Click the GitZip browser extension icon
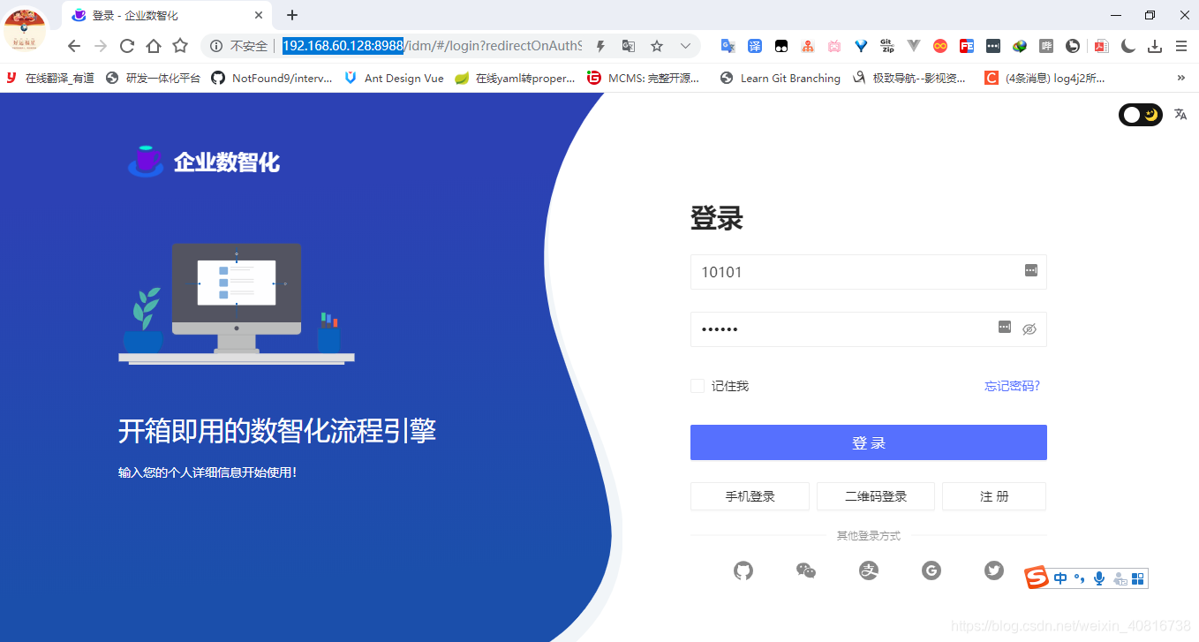1199x642 pixels. (886, 45)
